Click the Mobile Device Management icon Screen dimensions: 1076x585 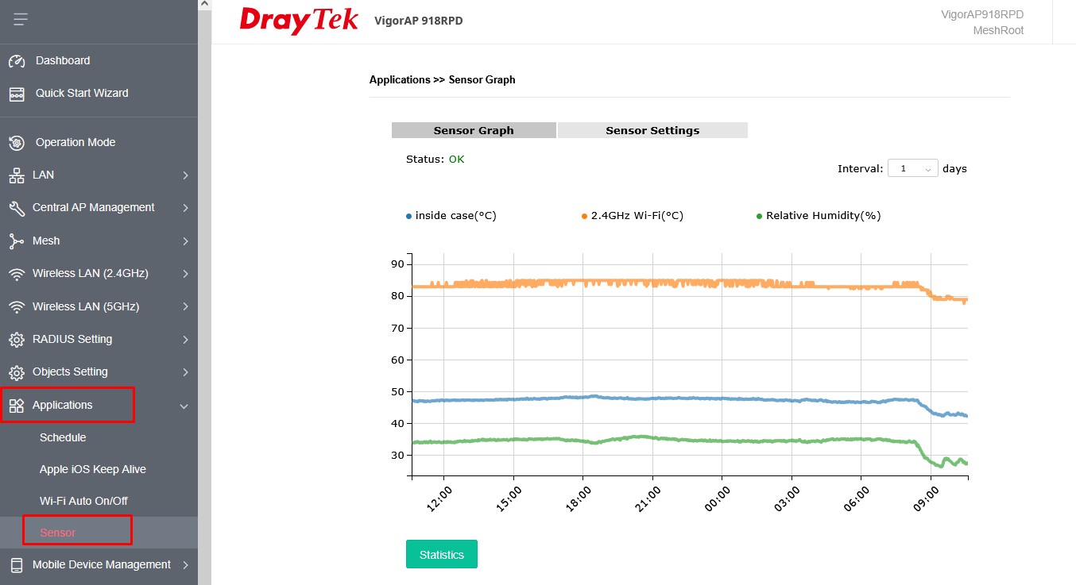(17, 565)
